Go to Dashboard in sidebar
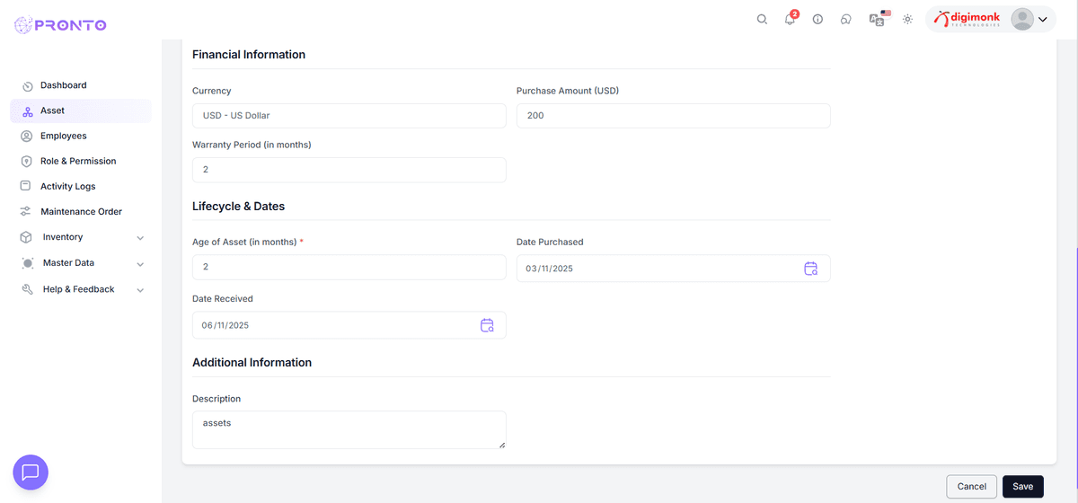 [63, 85]
